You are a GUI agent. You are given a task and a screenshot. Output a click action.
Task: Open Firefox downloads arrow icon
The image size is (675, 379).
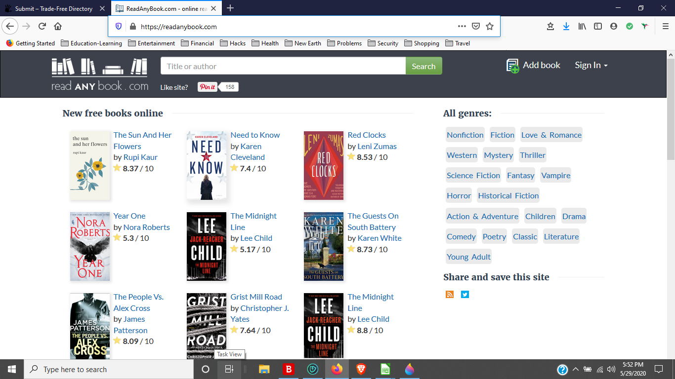click(x=566, y=27)
